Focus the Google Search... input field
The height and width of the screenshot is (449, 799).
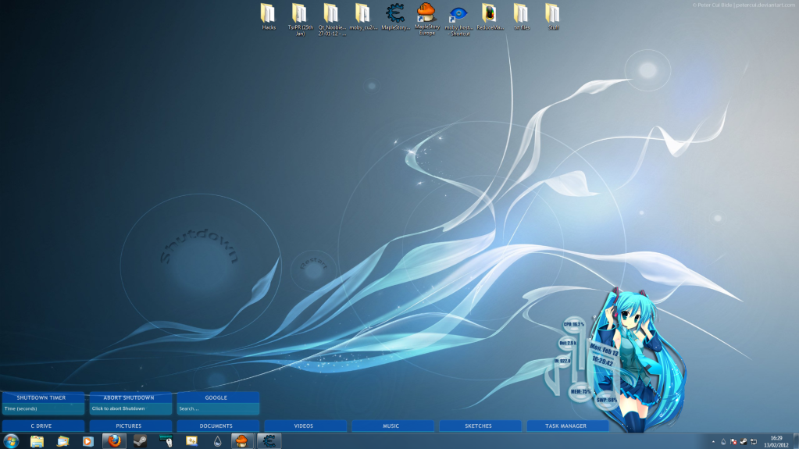click(x=218, y=408)
